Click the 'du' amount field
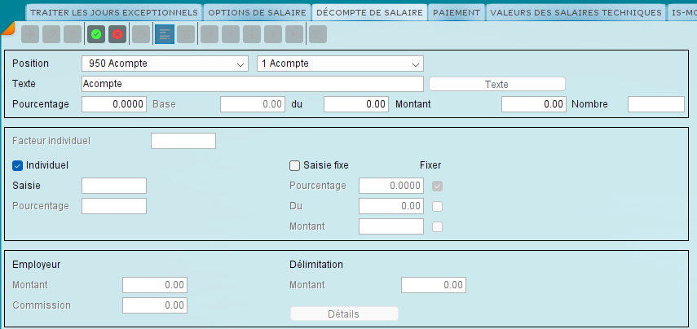This screenshot has height=329, width=697. [x=356, y=104]
